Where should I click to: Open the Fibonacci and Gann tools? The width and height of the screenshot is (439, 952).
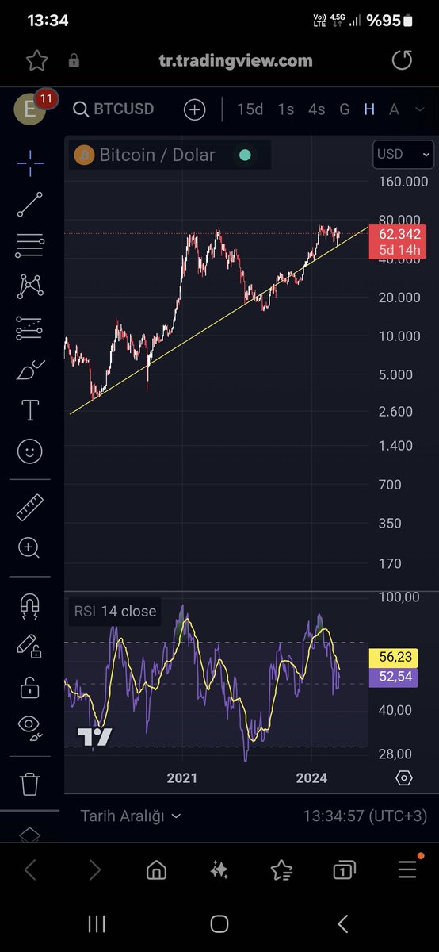[30, 246]
